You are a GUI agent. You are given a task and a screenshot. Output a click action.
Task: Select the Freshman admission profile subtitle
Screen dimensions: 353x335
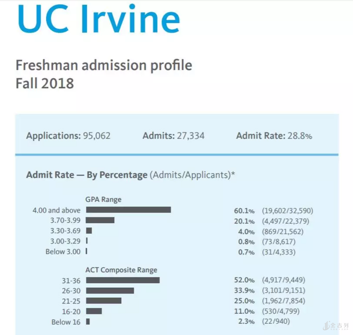coord(104,65)
